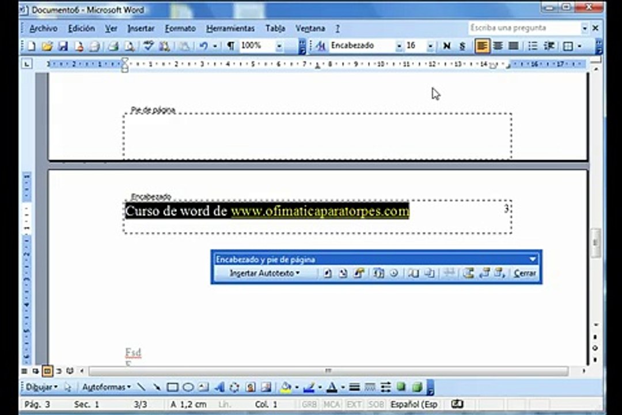Toggle bold (N) formatting
Screen dimensions: 622x415
click(447, 46)
